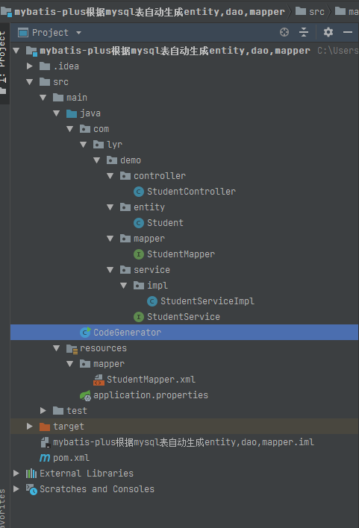This screenshot has width=359, height=528.
Task: Expand the .idea folder
Action: 29,66
